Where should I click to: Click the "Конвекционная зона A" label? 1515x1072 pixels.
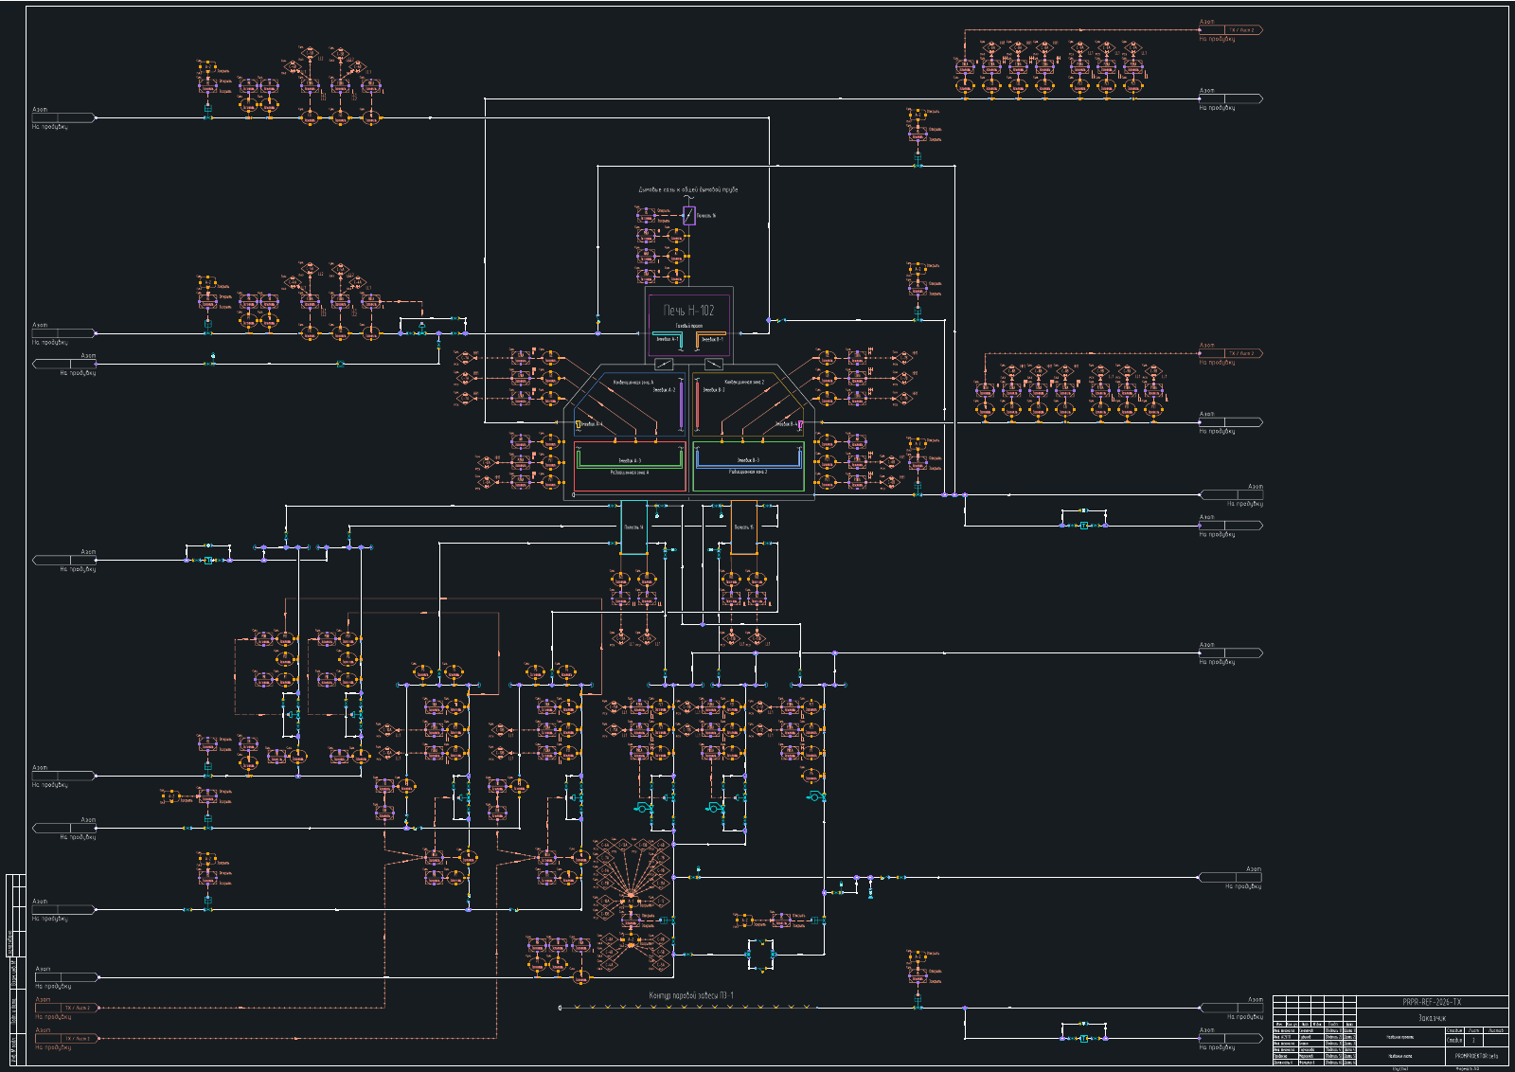[633, 383]
